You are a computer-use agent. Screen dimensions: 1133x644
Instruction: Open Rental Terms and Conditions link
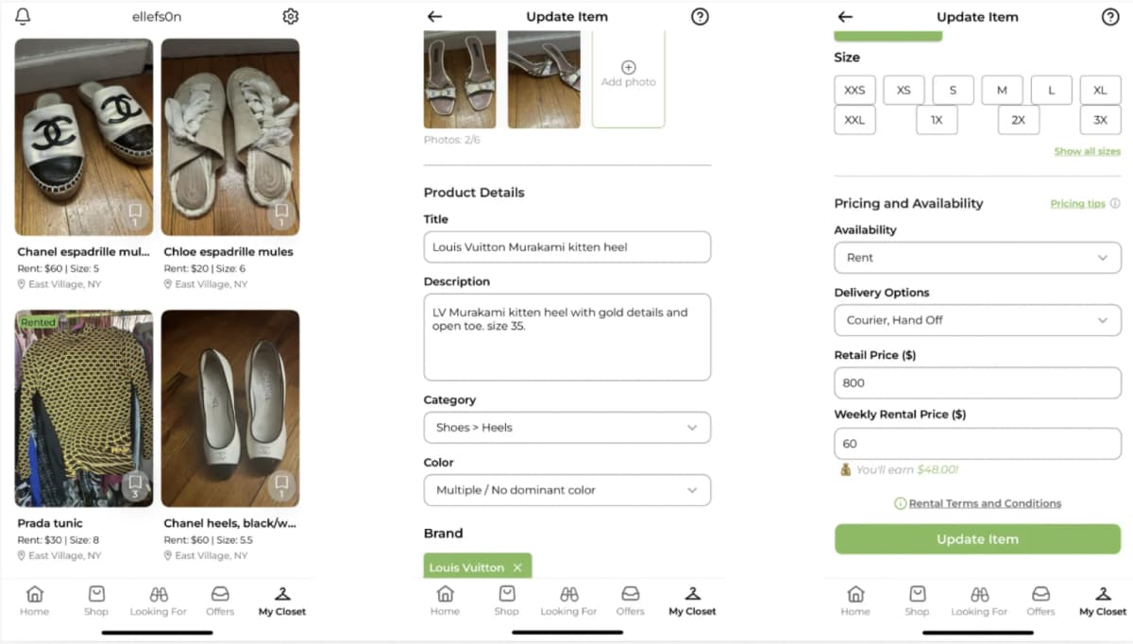click(x=985, y=503)
